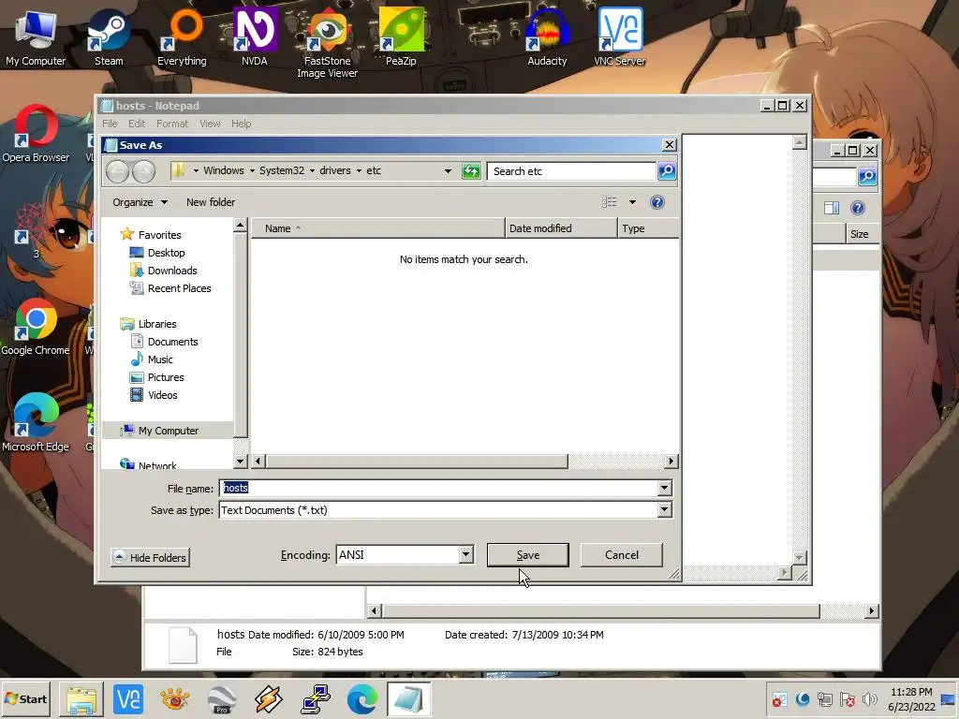Open the Steam desktop shortcut
The height and width of the screenshot is (719, 959).
coord(109,37)
